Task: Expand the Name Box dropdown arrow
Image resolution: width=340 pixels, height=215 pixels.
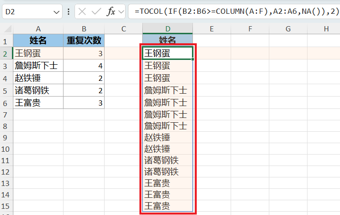Action: point(56,12)
